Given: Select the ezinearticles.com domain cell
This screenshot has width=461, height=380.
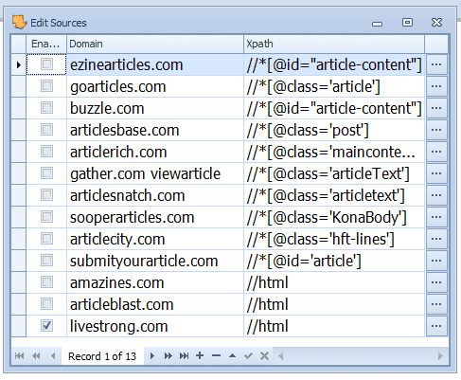Looking at the screenshot, I should pos(155,64).
